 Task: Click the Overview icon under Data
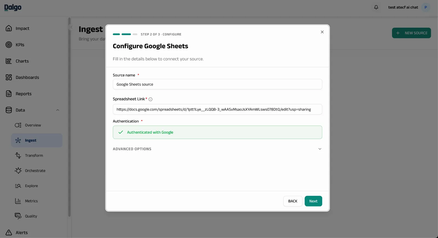(18, 125)
